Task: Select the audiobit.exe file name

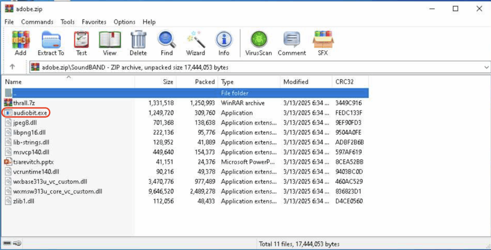Action: 30,113
